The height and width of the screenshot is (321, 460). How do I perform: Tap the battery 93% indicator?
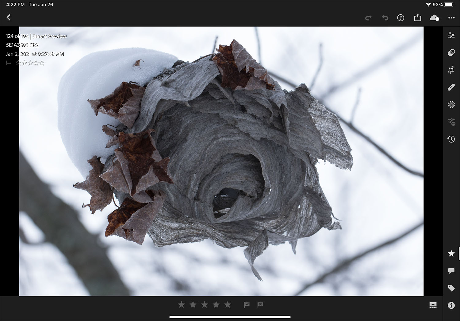pyautogui.click(x=443, y=5)
